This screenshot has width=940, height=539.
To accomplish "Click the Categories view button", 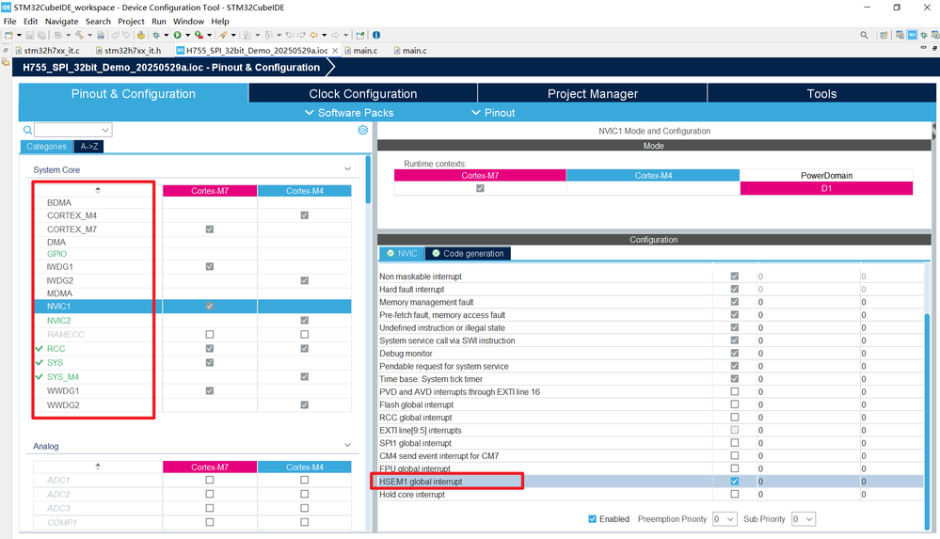I will [x=46, y=147].
